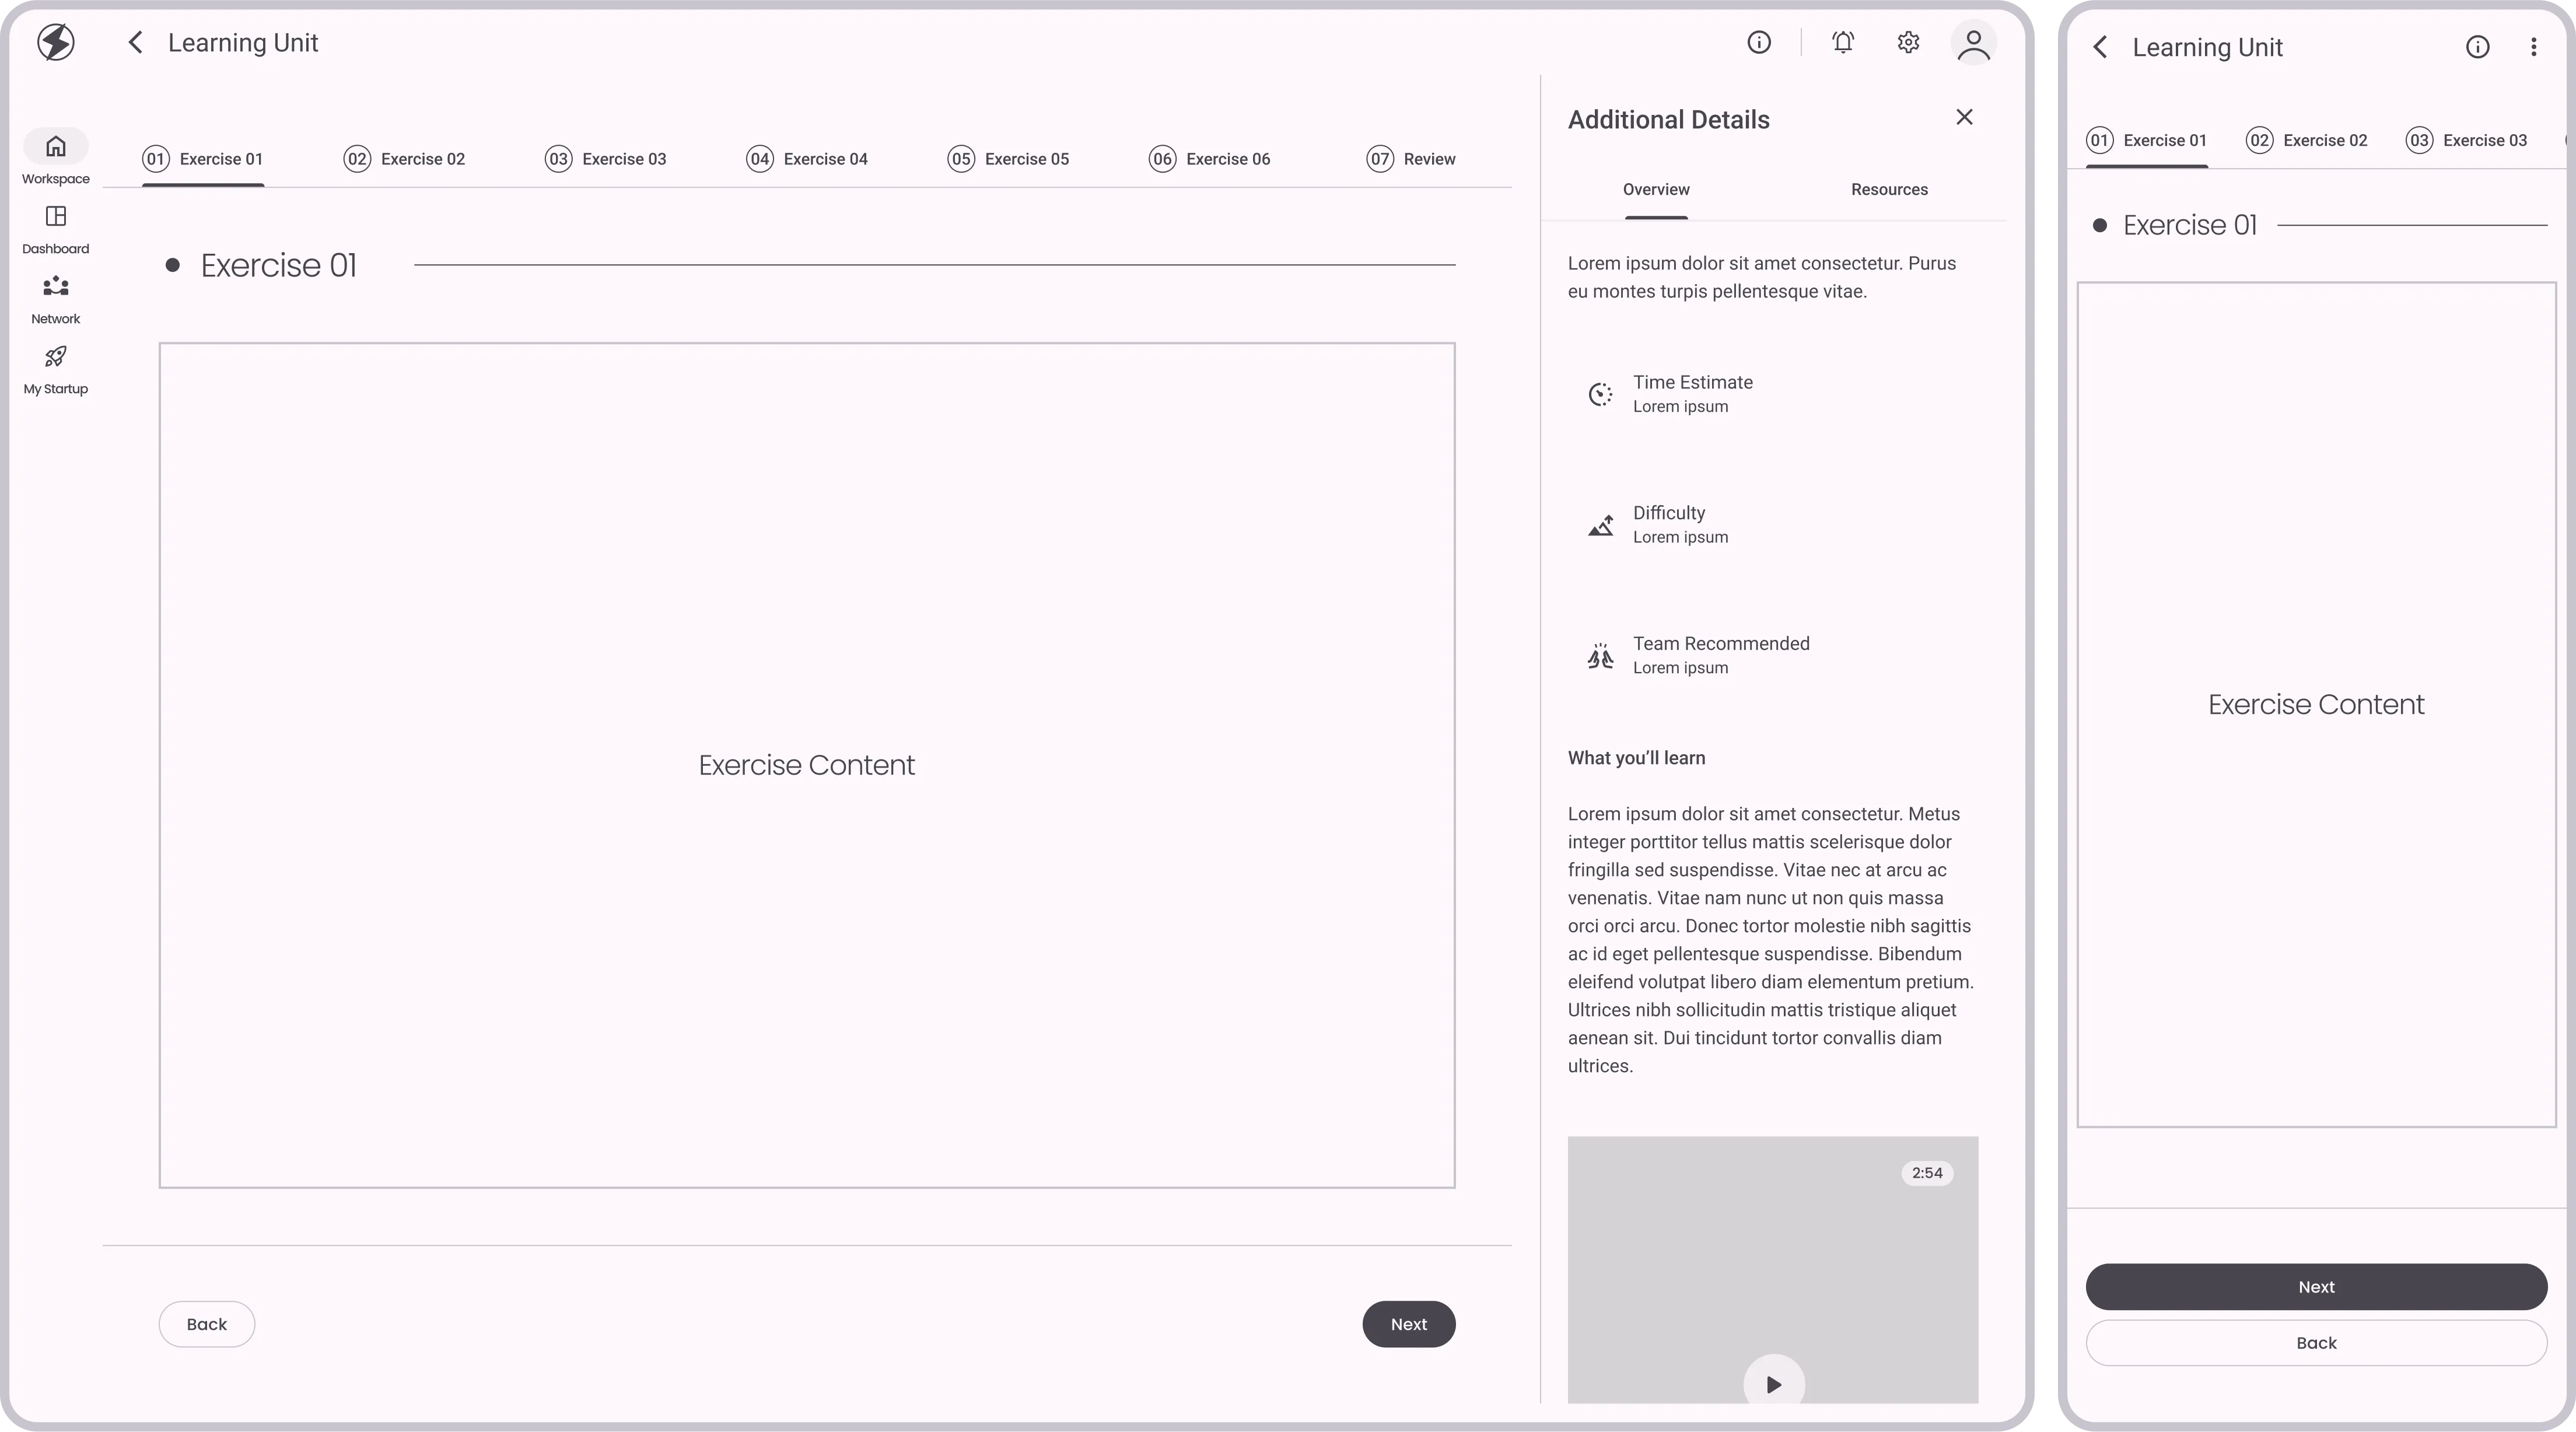2576x1432 pixels.
Task: Select Exercise 02 in the mobile stepper
Action: pyautogui.click(x=2306, y=140)
